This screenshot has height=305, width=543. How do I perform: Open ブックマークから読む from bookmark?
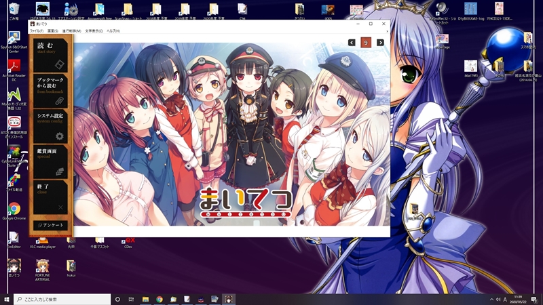pos(50,90)
